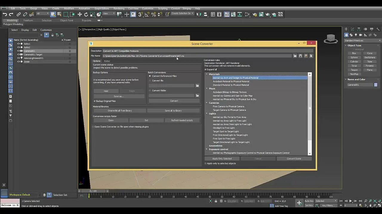Click the conversion rules scrollbar down arrow
Viewport: 382px width, 214px height.
coord(309,153)
